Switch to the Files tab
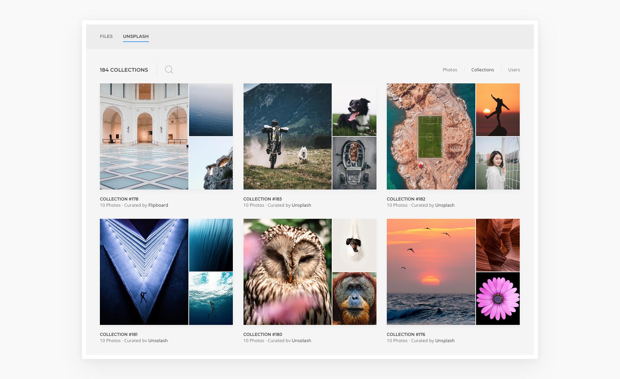620x379 pixels. tap(106, 36)
